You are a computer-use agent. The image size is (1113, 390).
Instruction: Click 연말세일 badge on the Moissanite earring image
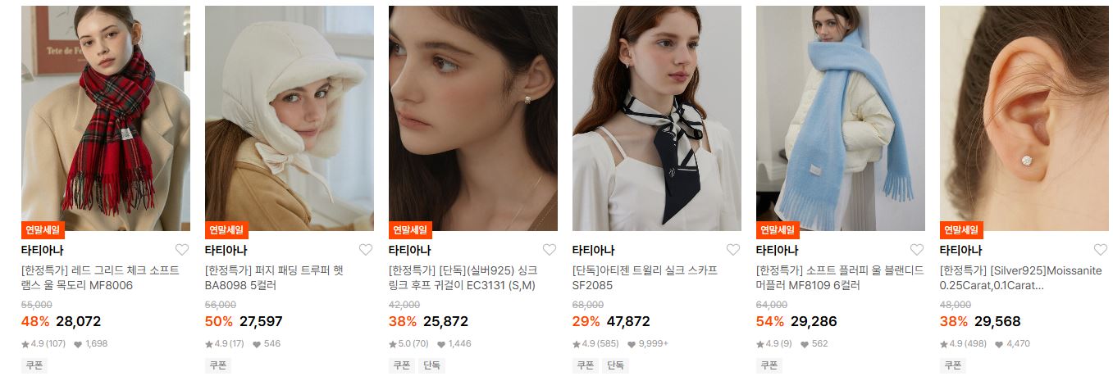961,230
